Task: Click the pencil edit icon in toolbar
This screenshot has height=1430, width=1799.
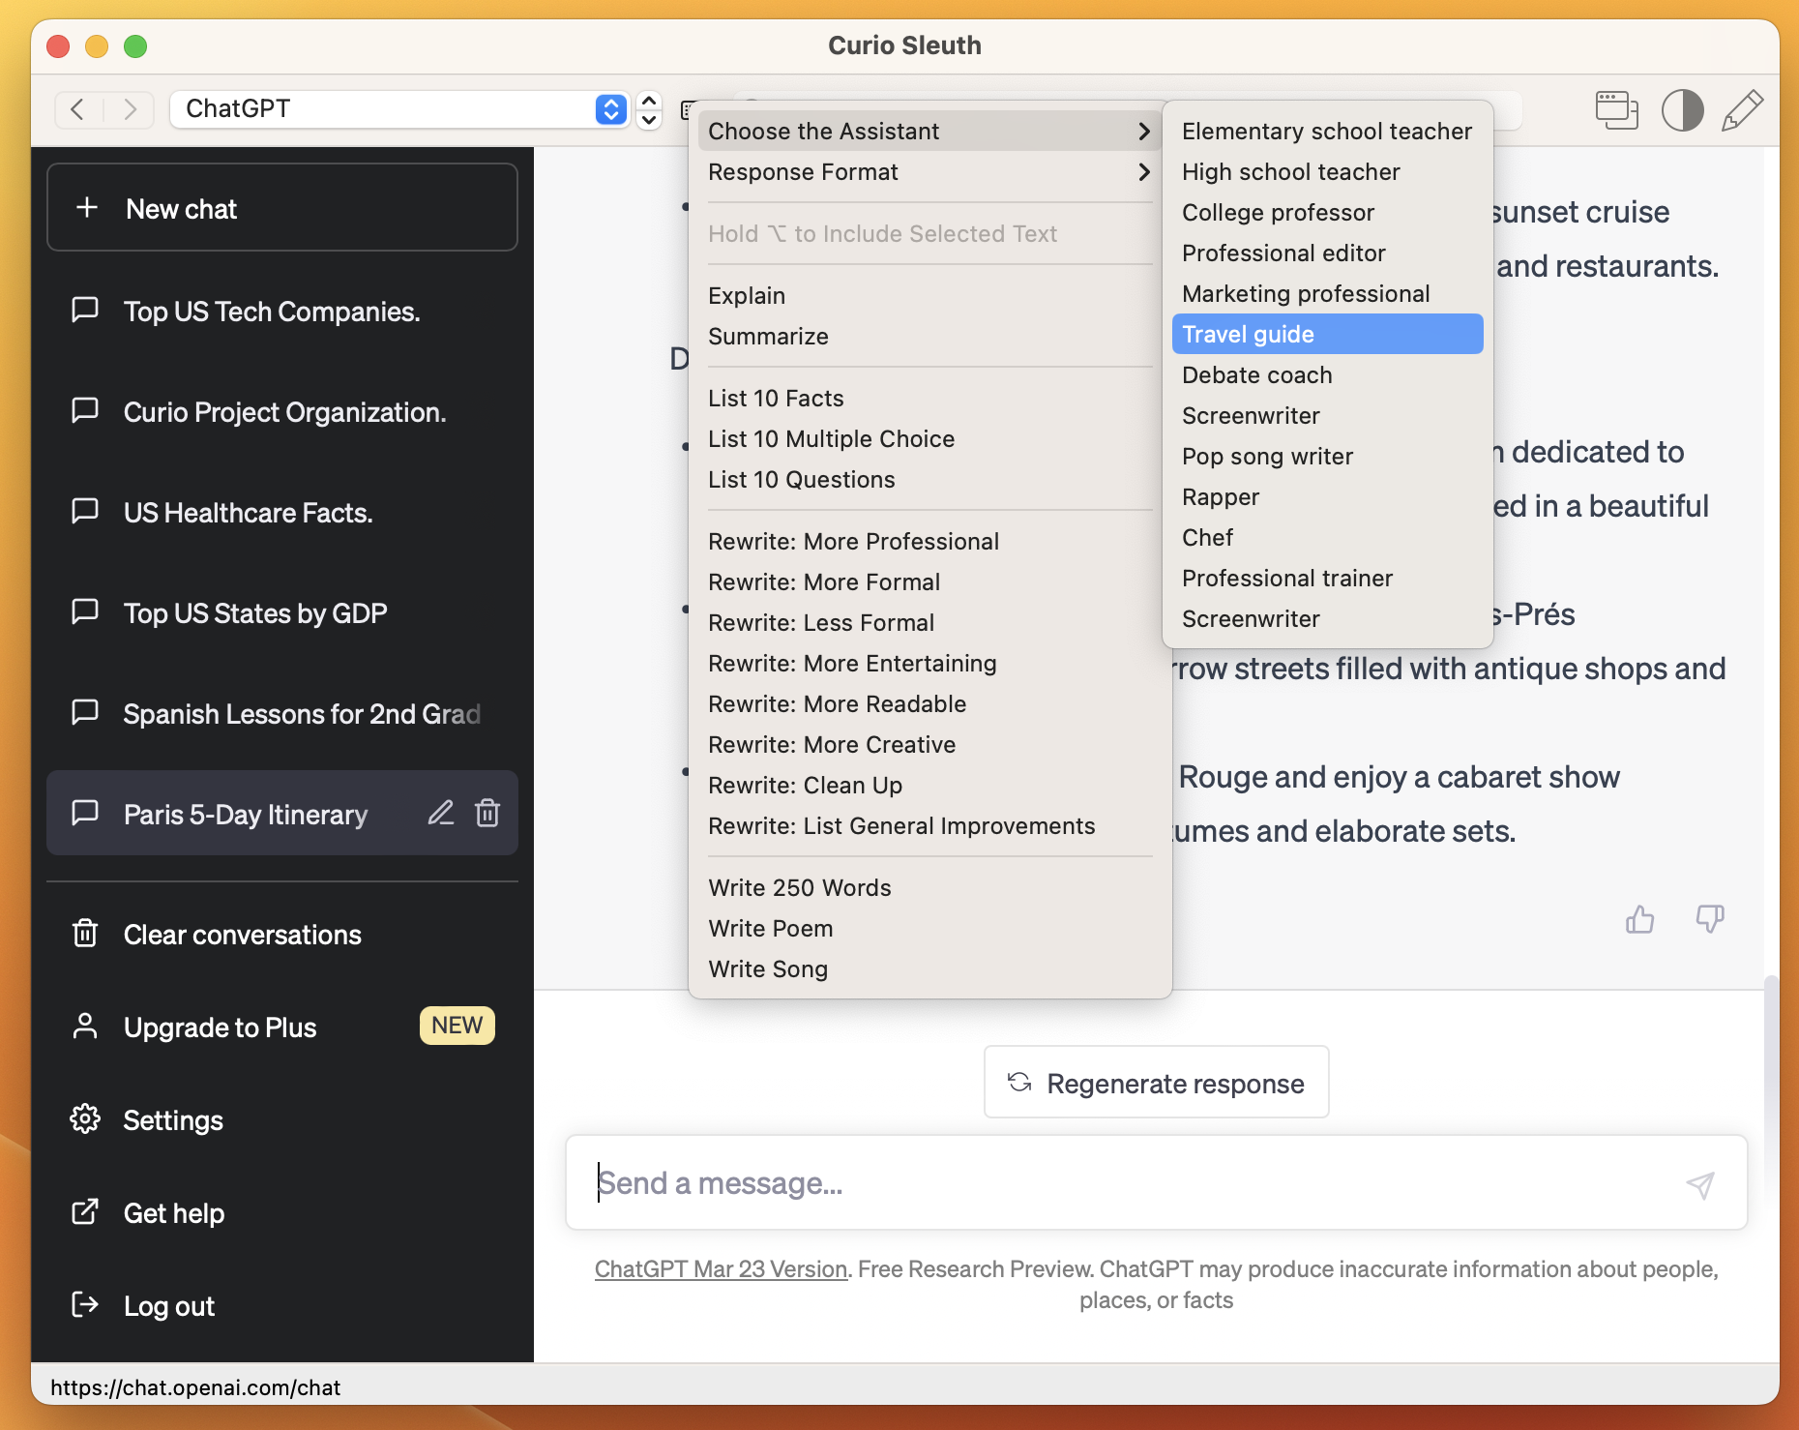Action: [x=1742, y=109]
